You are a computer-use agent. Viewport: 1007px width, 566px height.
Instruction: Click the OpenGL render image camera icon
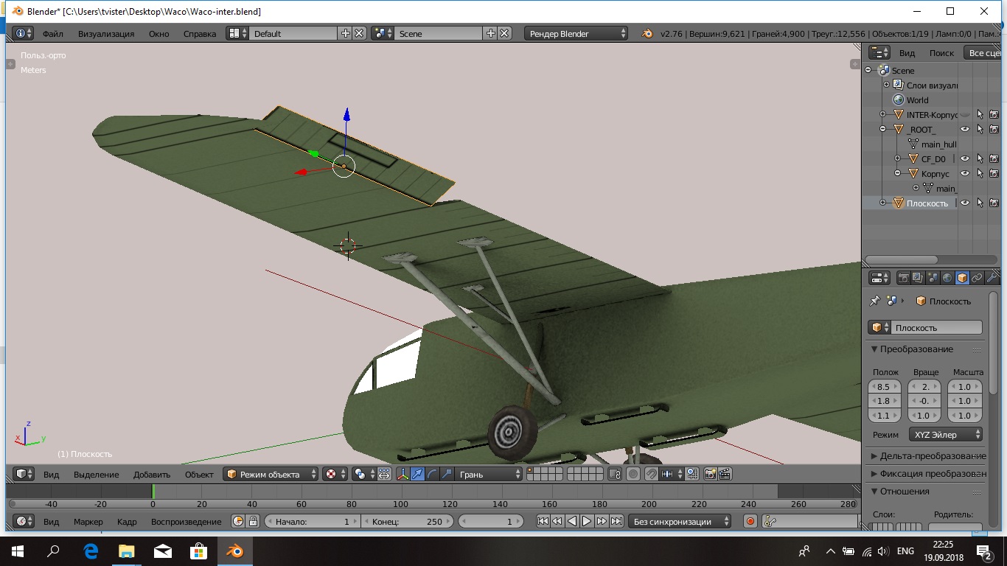click(711, 474)
